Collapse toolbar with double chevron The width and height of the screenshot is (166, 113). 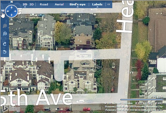(x=109, y=4)
